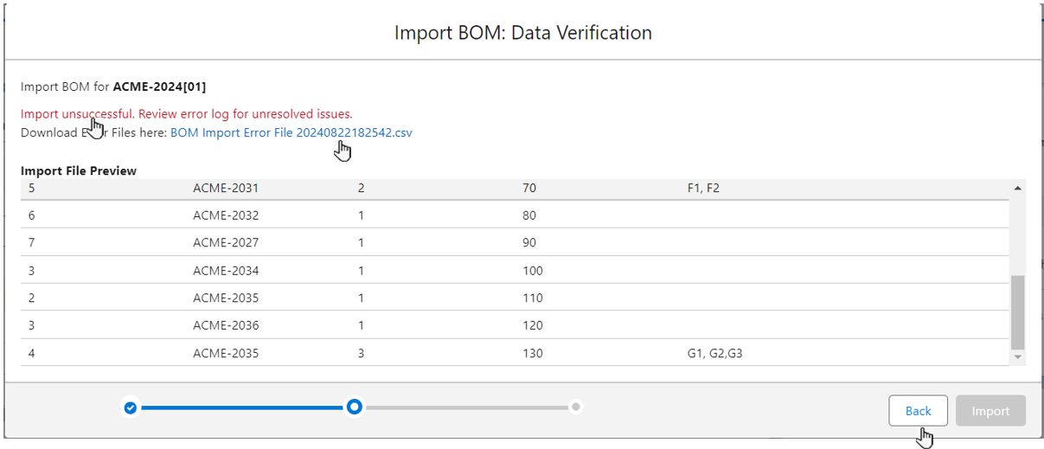The width and height of the screenshot is (1044, 449).
Task: Select the ACME-2036 table cell
Action: [x=226, y=326]
